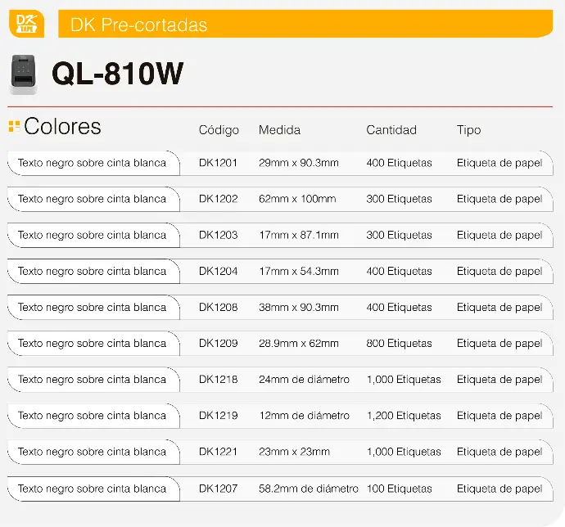The width and height of the screenshot is (565, 527).
Task: Click the DK Tape logo icon
Action: pos(27,24)
